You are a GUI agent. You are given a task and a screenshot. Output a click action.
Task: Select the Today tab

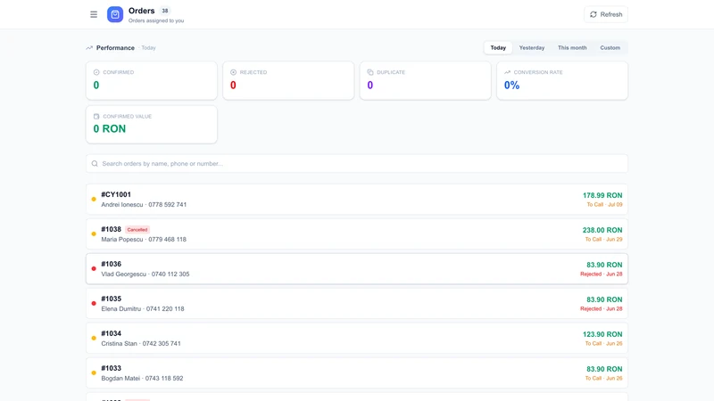(x=498, y=48)
